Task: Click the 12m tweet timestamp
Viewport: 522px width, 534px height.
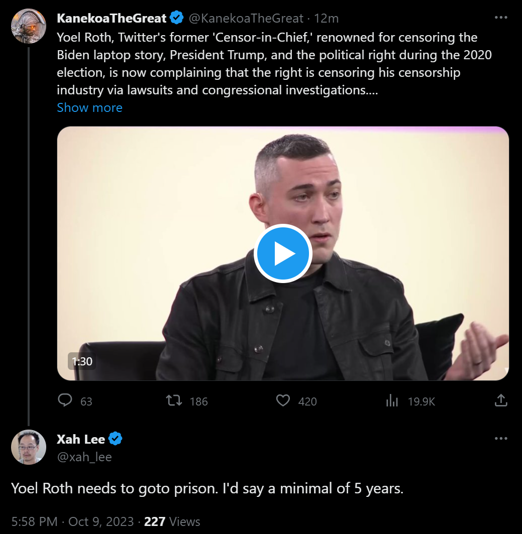Action: pyautogui.click(x=327, y=19)
